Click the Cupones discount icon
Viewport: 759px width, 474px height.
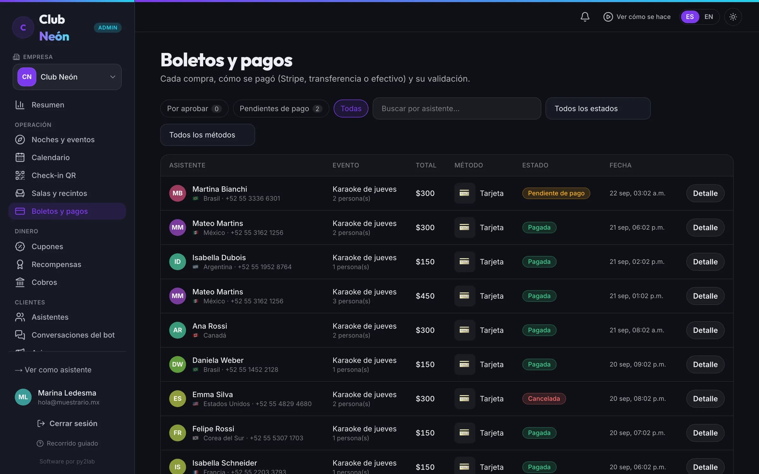coord(20,246)
